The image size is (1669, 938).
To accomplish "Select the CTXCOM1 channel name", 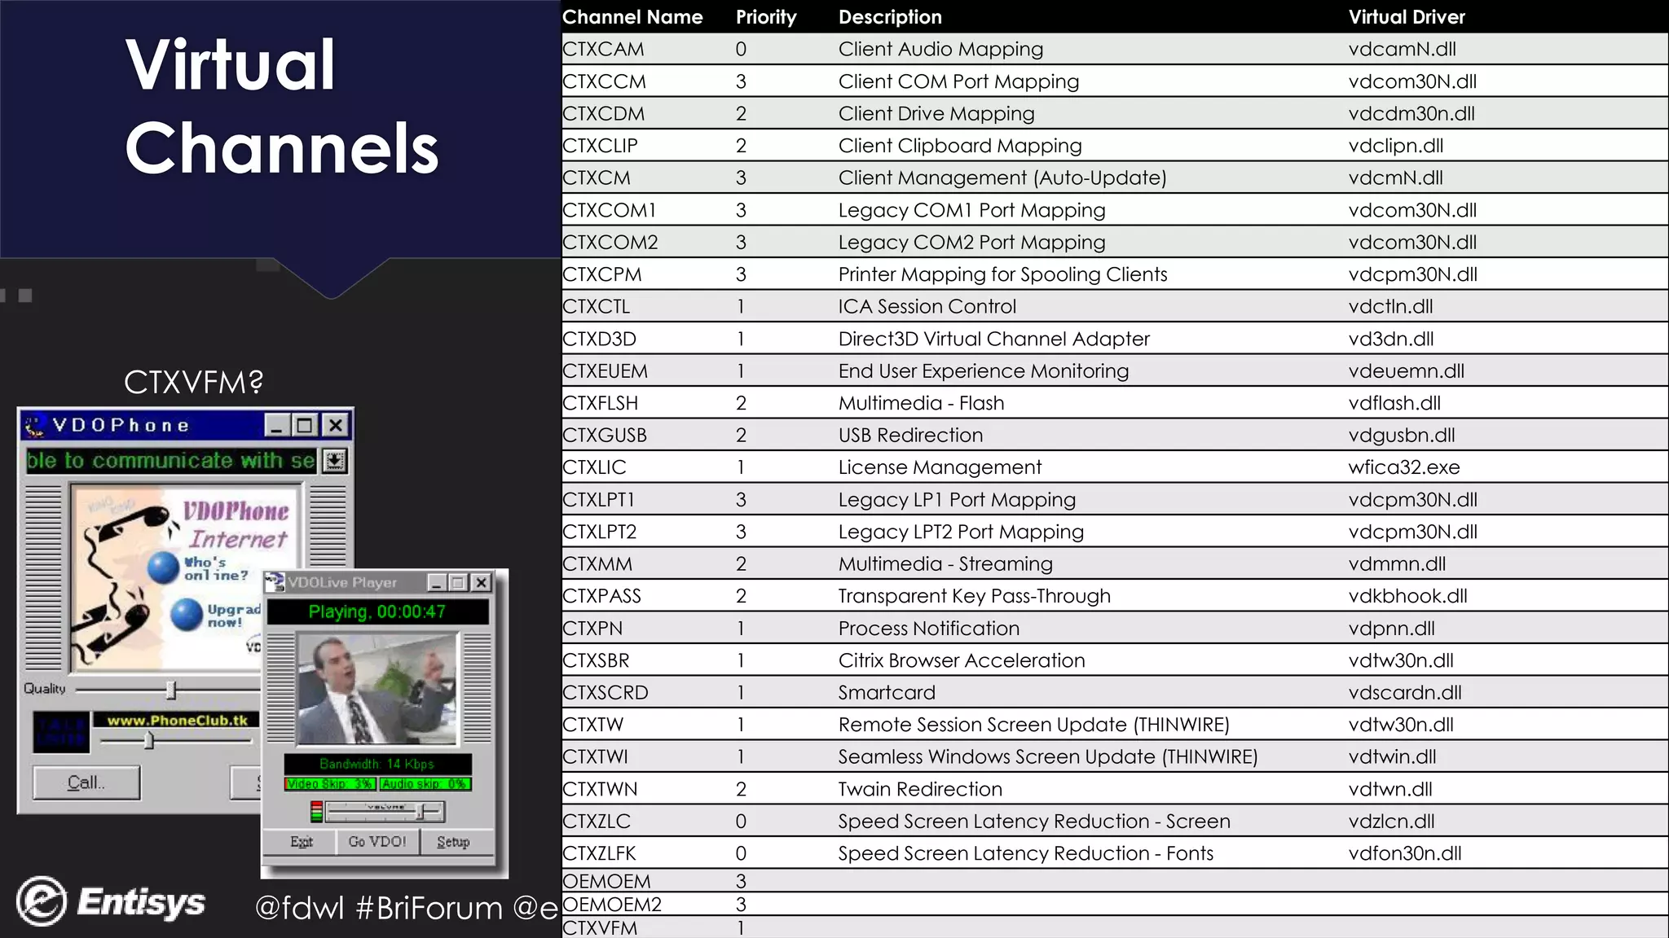I will click(x=609, y=210).
